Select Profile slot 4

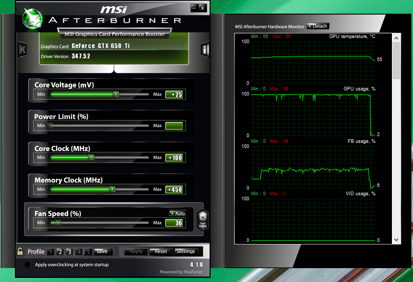[79, 252]
